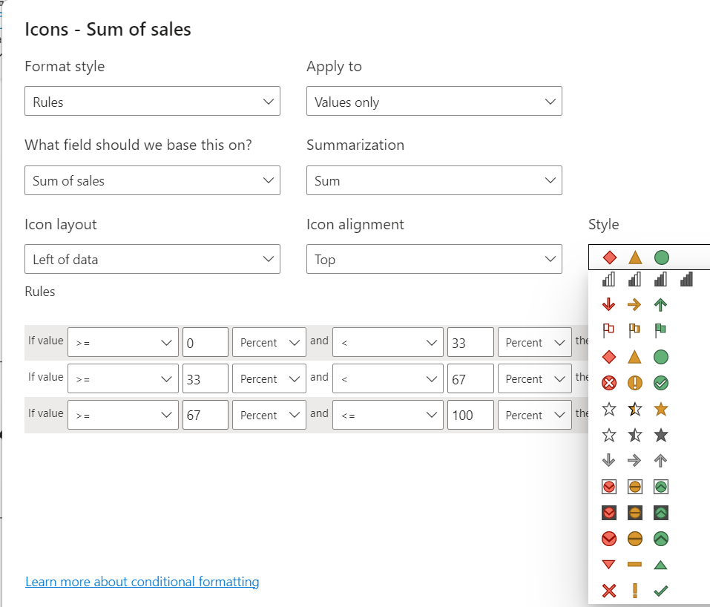Select the circled cross, exclamation, check set
Viewport: 710px width, 607px height.
(635, 383)
